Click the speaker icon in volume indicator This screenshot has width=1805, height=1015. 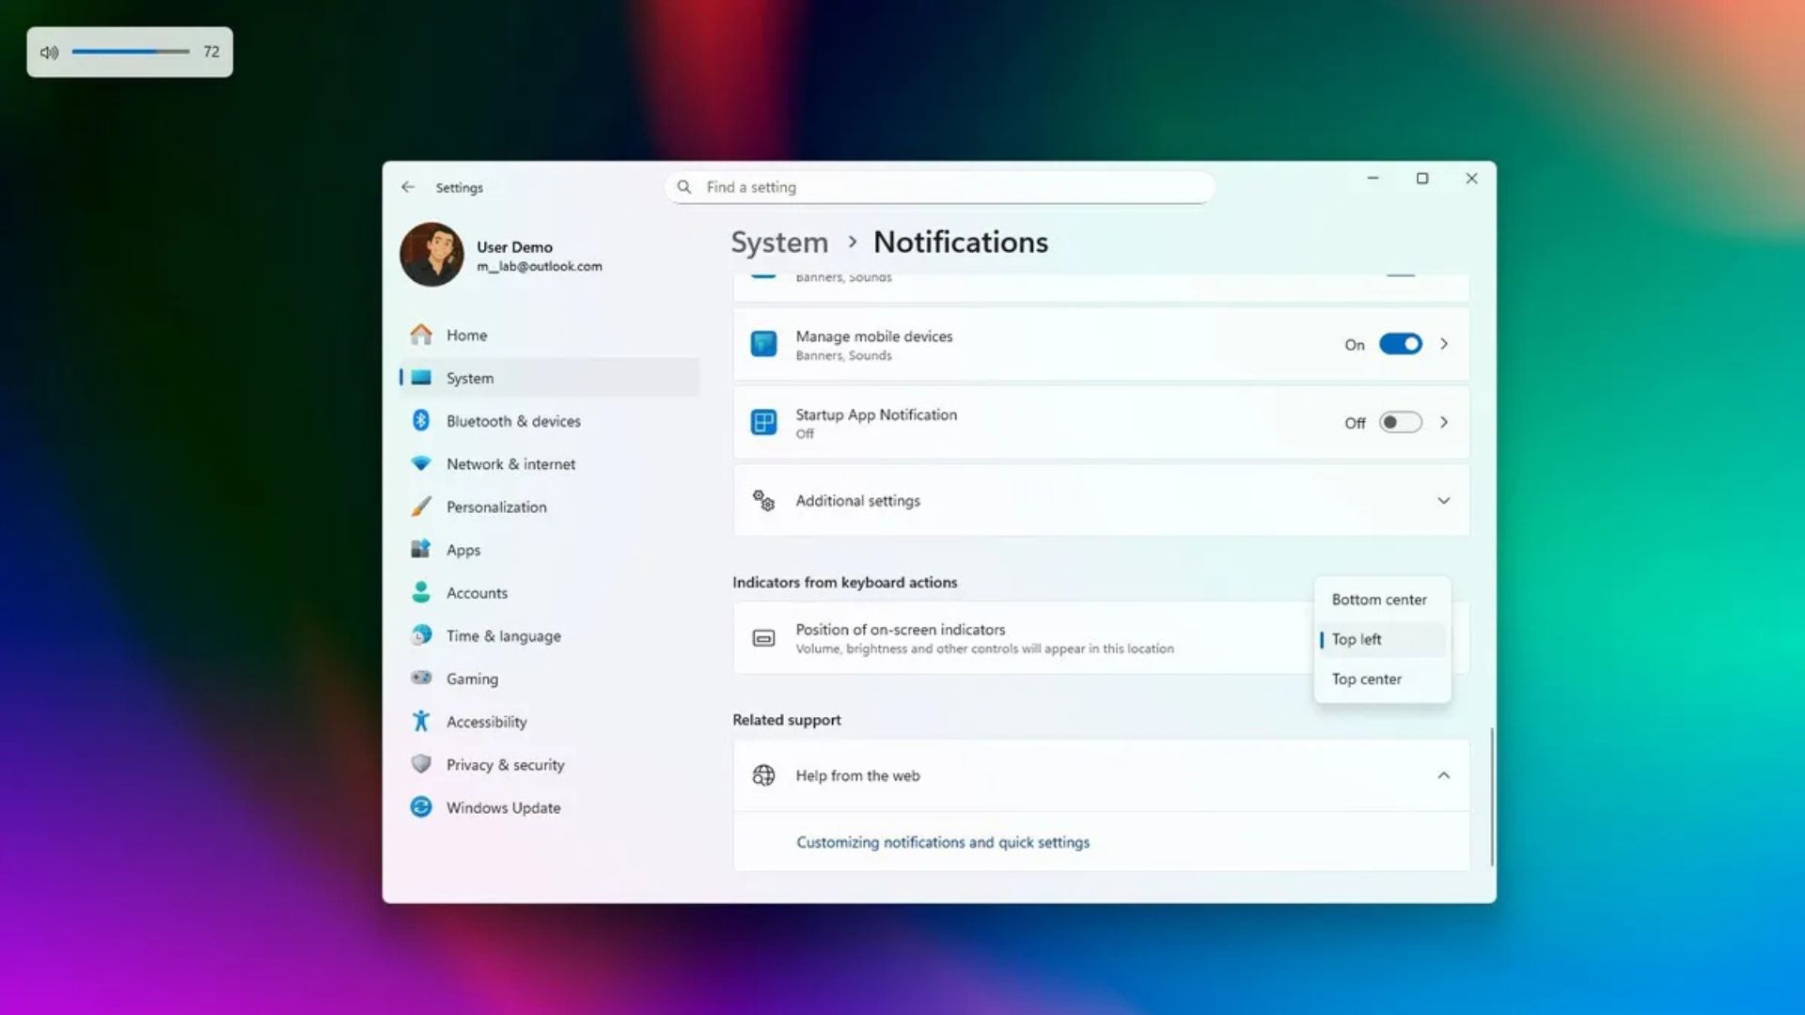[x=50, y=53]
